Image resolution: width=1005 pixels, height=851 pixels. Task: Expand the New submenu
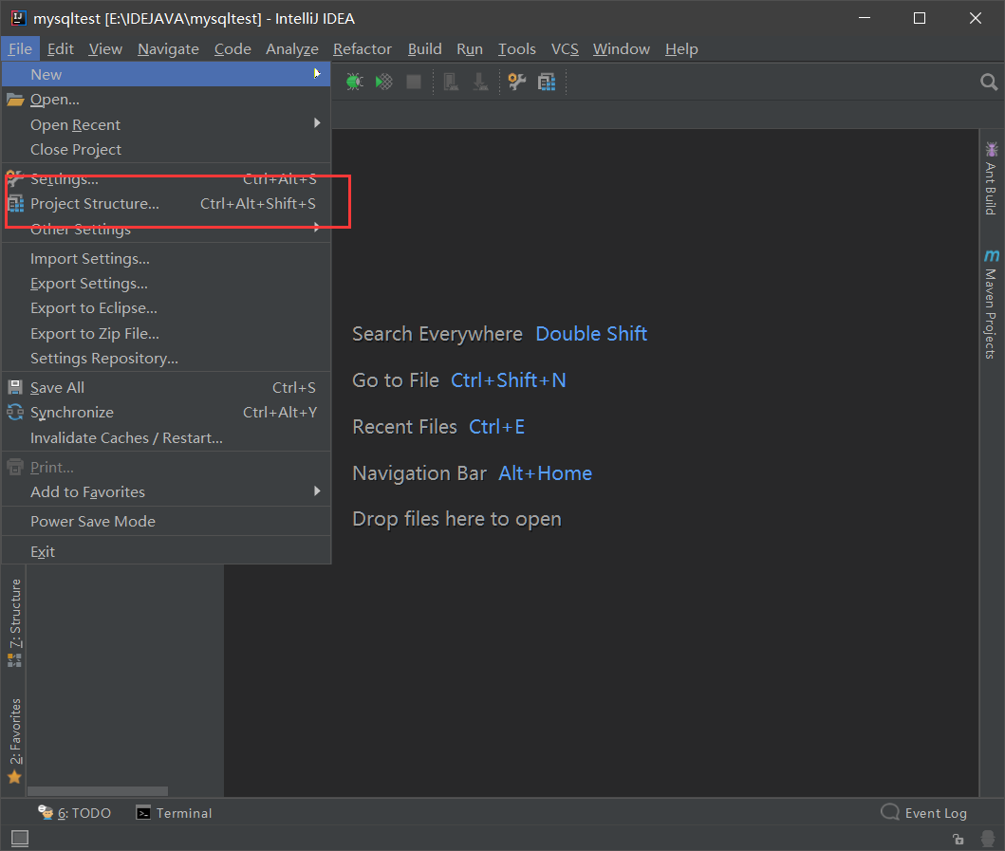click(167, 74)
